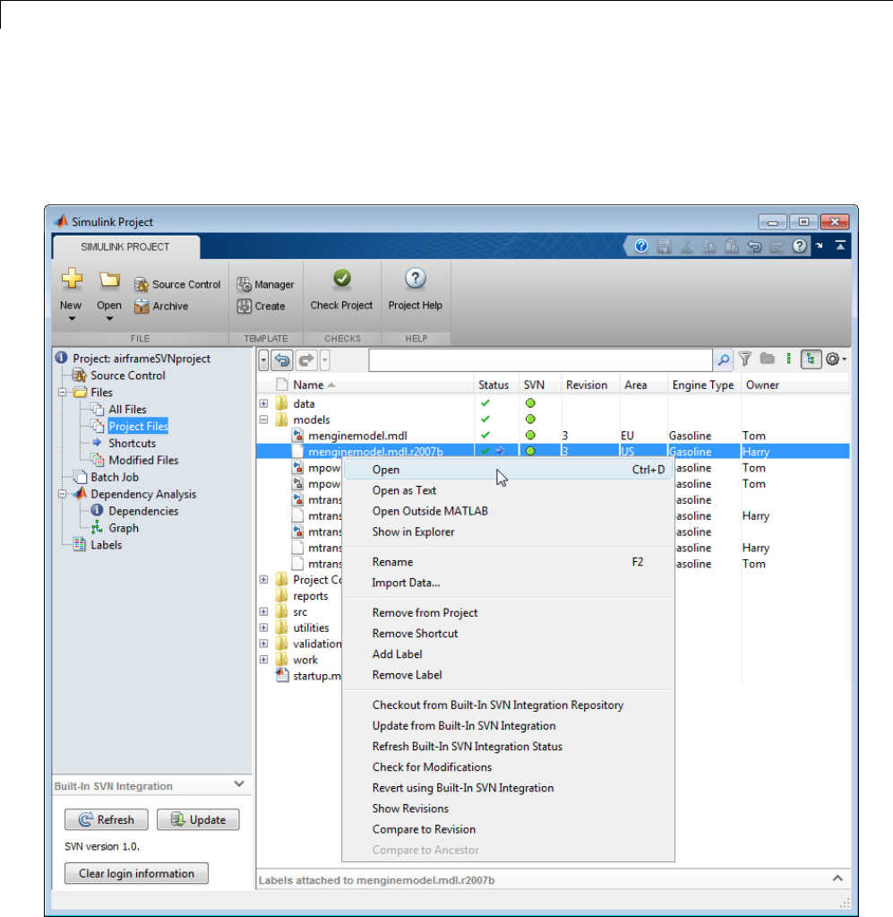The image size is (893, 917).
Task: Click Clear login information button
Action: 136,873
